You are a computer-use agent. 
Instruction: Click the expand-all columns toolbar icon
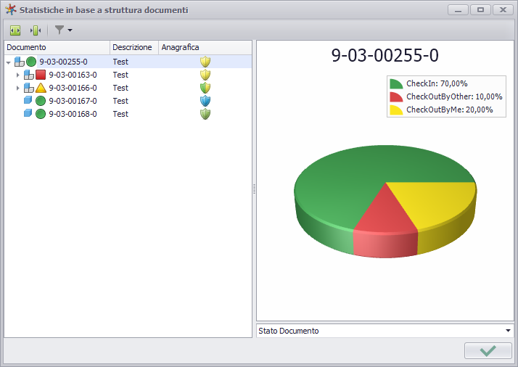pyautogui.click(x=15, y=30)
